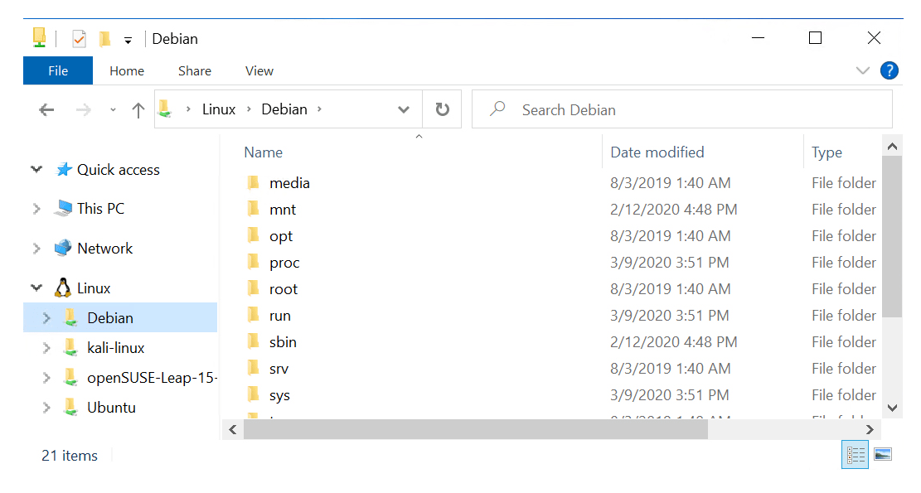Collapse the Quick access tree node
Image resolution: width=921 pixels, height=493 pixels.
(36, 169)
